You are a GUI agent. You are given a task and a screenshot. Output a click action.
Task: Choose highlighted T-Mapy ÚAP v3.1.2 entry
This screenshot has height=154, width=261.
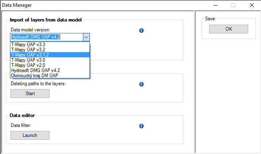[x=50, y=55]
